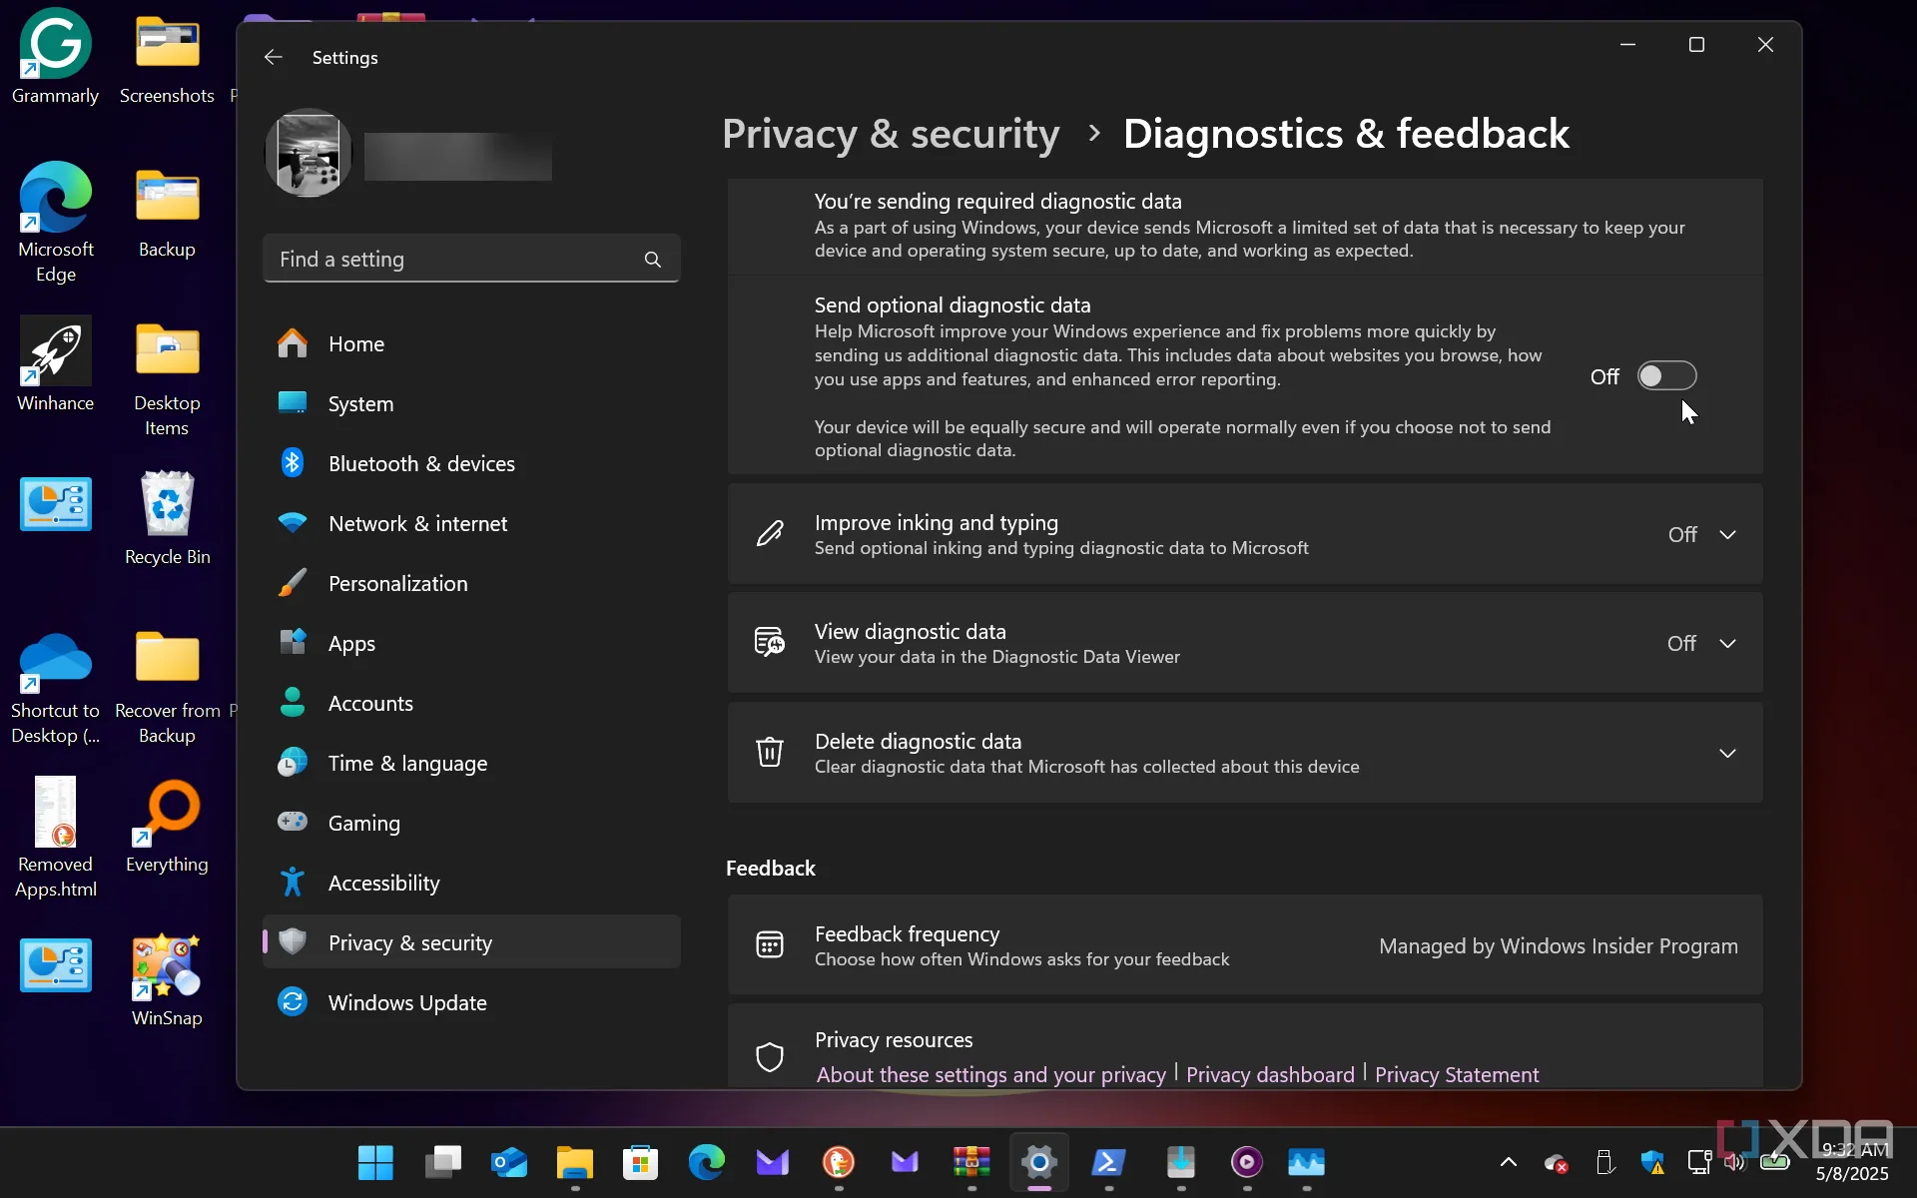Open Personalization category
The width and height of the screenshot is (1917, 1198).
coord(471,583)
